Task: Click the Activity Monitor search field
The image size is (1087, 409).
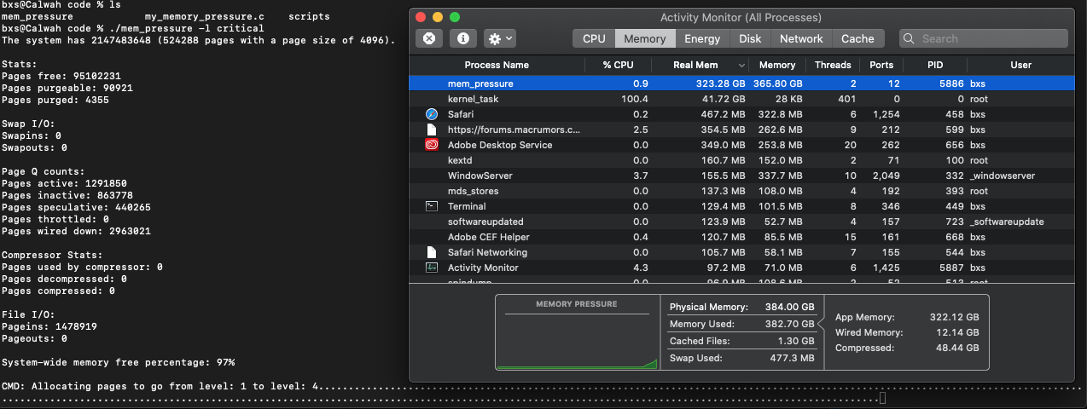Action: point(984,38)
